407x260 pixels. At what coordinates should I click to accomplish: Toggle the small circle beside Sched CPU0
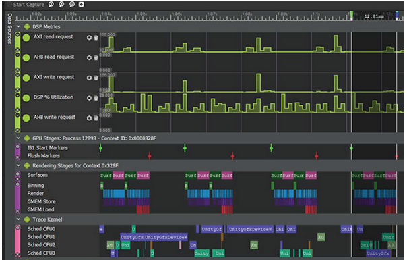tap(18, 228)
